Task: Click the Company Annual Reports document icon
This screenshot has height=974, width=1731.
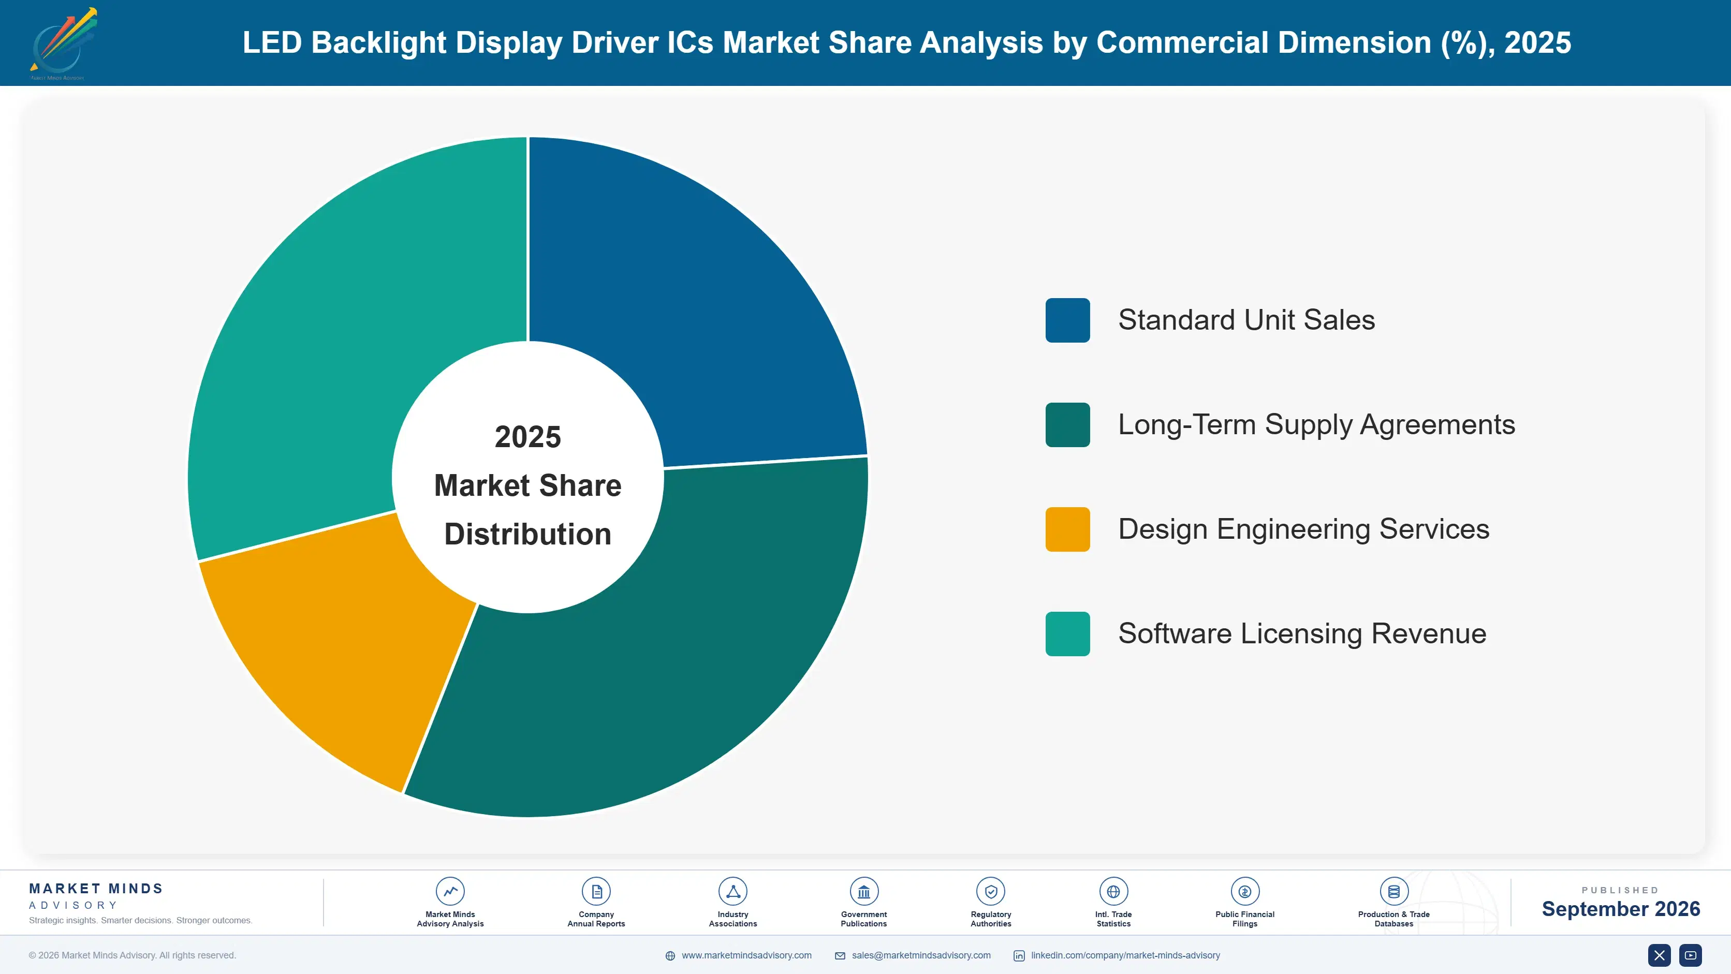Action: pos(596,891)
